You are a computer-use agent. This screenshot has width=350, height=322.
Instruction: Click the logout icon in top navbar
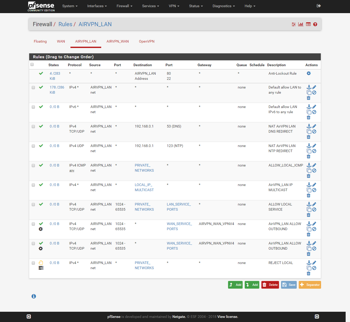pos(319,6)
